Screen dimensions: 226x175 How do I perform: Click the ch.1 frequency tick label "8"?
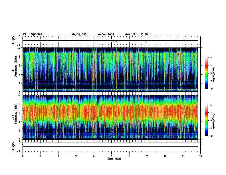(x=20, y=57)
